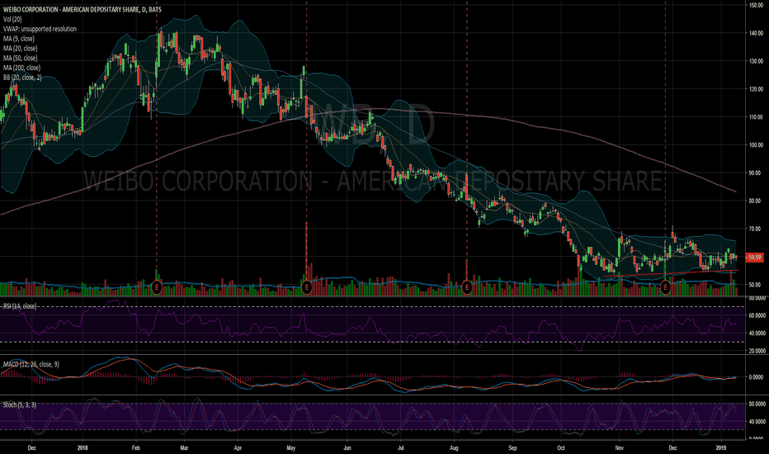The width and height of the screenshot is (769, 454).
Task: Open the February earnings E marker
Action: point(157,286)
